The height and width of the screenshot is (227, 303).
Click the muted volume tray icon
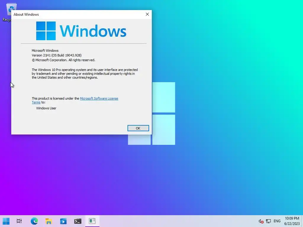(x=261, y=221)
